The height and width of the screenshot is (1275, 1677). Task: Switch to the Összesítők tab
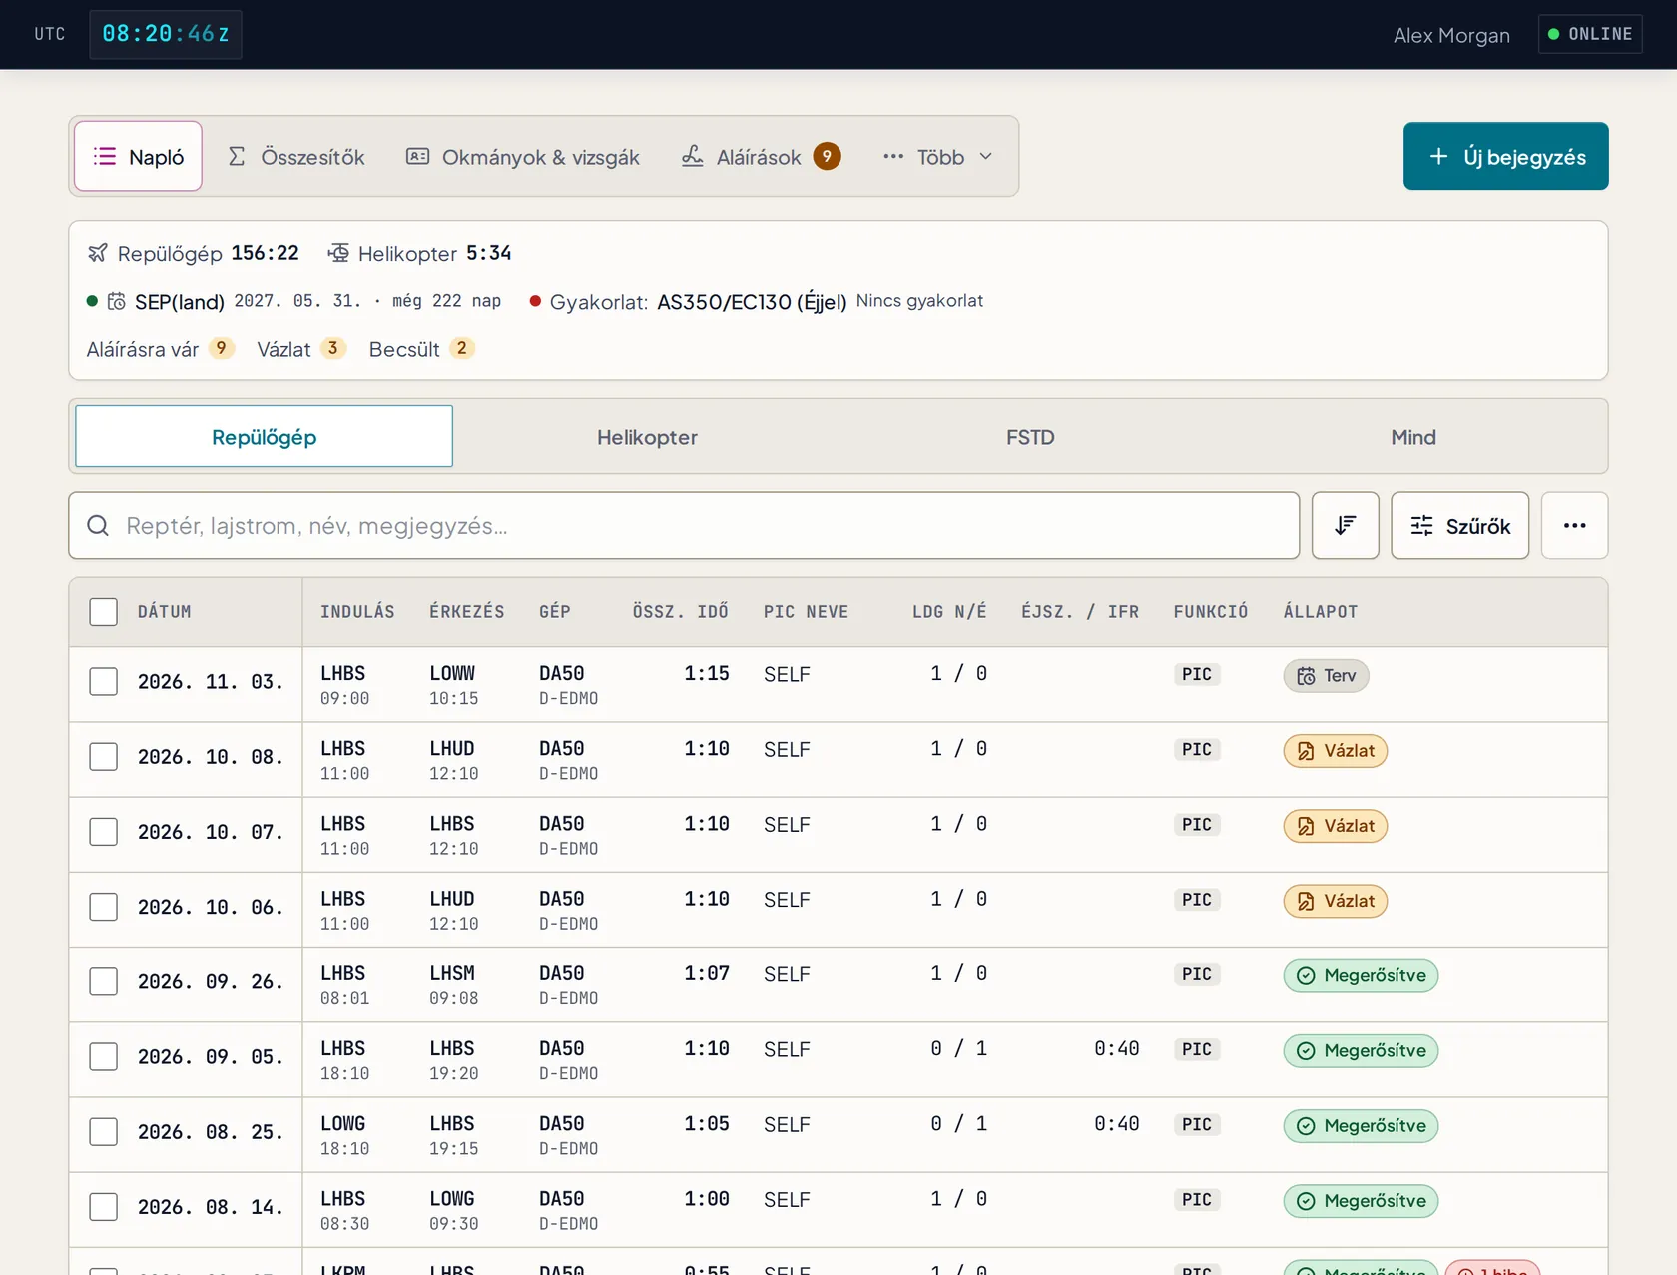click(296, 157)
